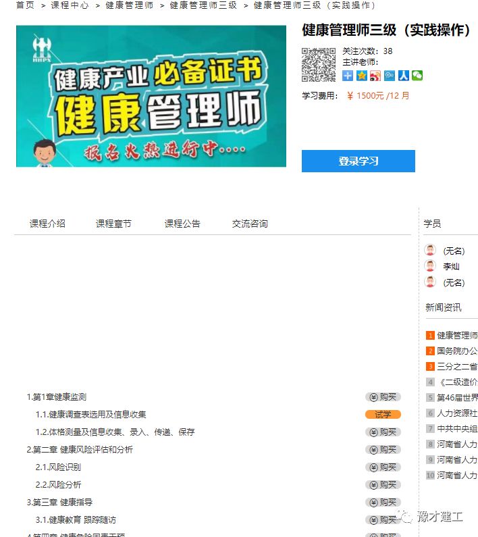Click the 登录学习 button
The width and height of the screenshot is (478, 537).
358,161
